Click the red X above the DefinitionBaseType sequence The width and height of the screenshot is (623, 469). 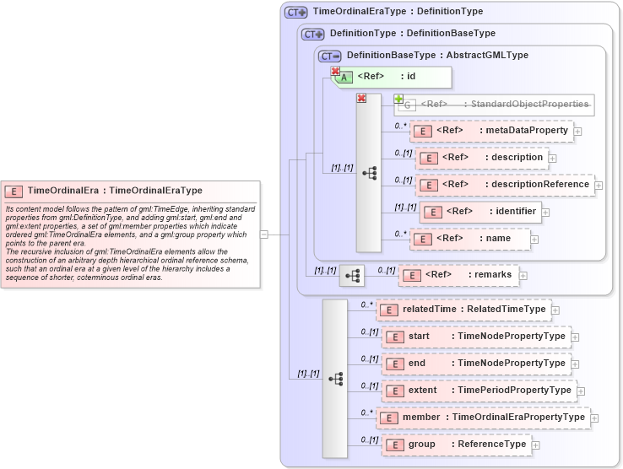click(361, 98)
